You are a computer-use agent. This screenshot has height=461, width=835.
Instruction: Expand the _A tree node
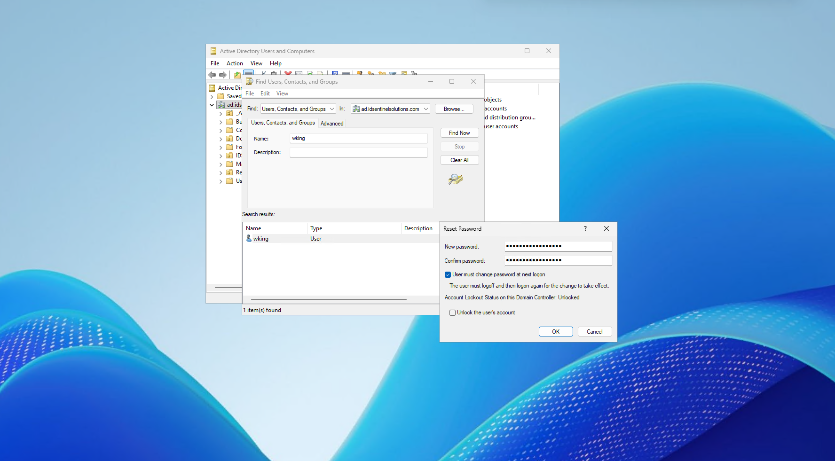pyautogui.click(x=221, y=114)
